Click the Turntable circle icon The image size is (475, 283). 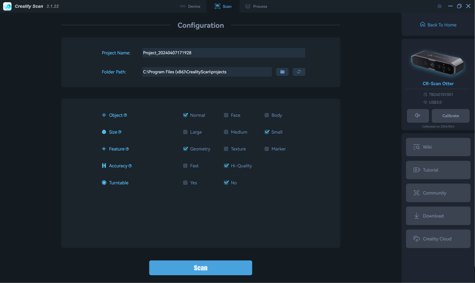(x=104, y=183)
